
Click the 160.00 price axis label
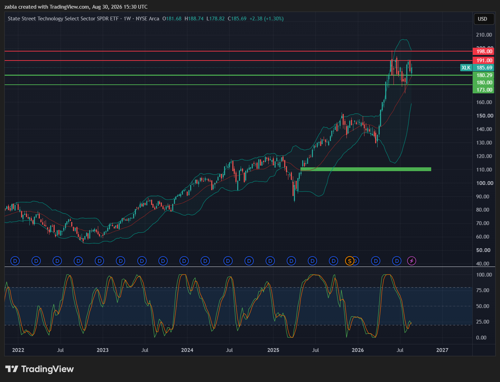coord(484,102)
